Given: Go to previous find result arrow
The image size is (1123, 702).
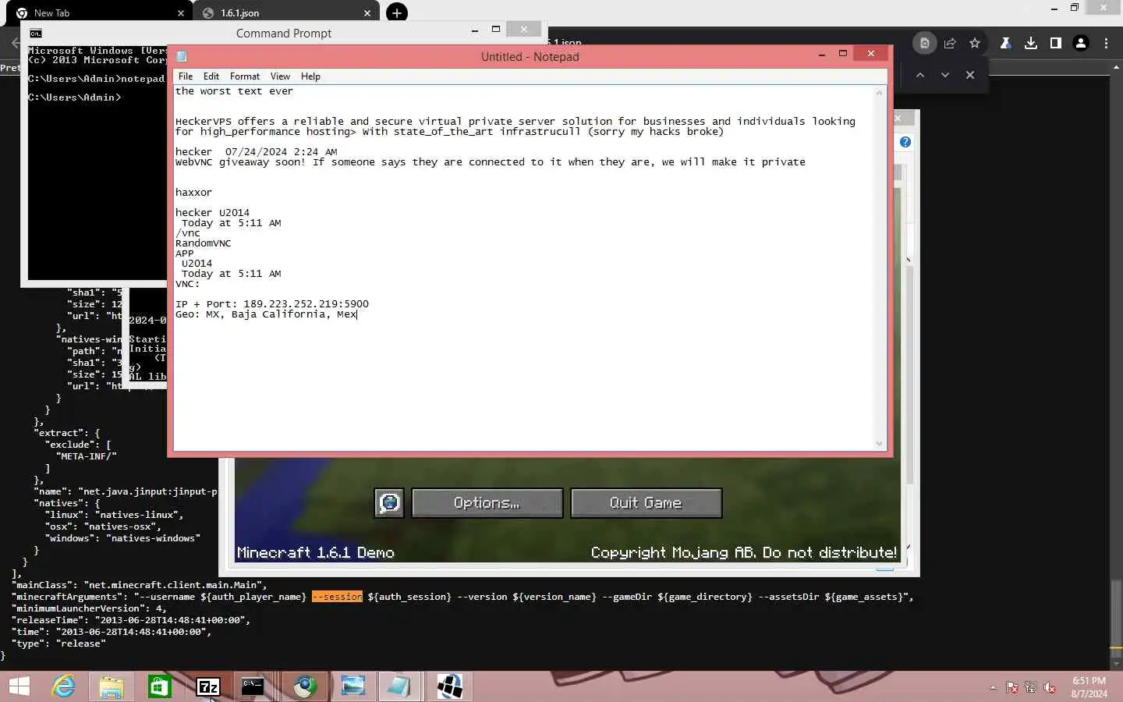Looking at the screenshot, I should click(x=920, y=75).
